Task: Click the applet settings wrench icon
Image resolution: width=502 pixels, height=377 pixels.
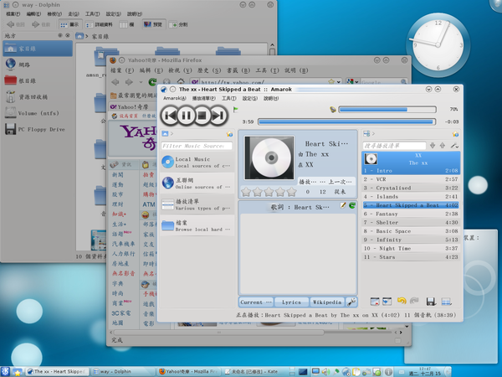Action: [x=351, y=302]
